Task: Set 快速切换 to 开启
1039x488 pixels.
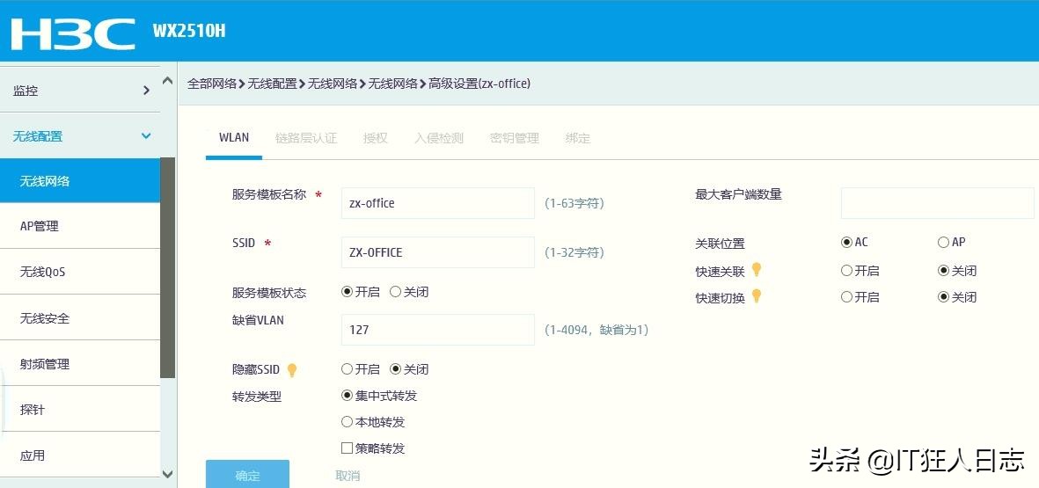Action: [x=846, y=297]
